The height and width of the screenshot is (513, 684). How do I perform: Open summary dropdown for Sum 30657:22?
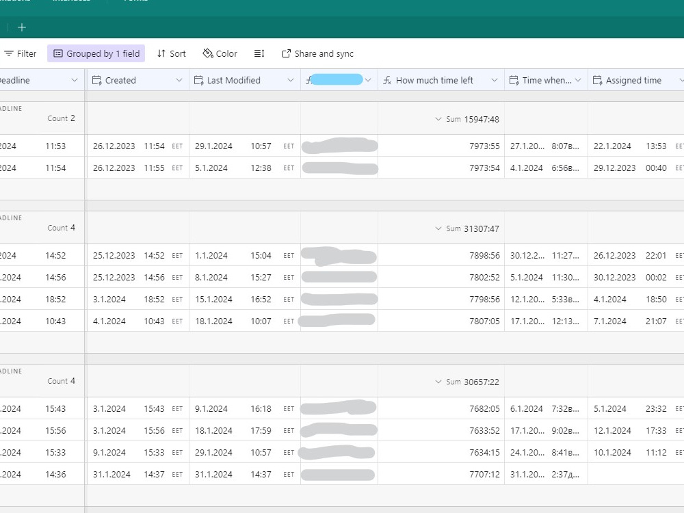click(438, 382)
